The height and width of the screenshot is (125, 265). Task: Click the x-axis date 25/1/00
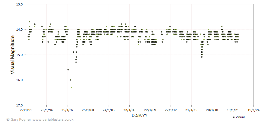click(x=88, y=110)
